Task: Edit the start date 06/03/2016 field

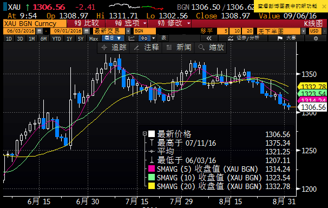Action: point(20,31)
